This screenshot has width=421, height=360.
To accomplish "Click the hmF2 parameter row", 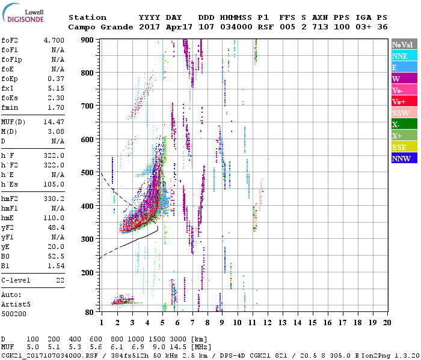I will point(33,199).
